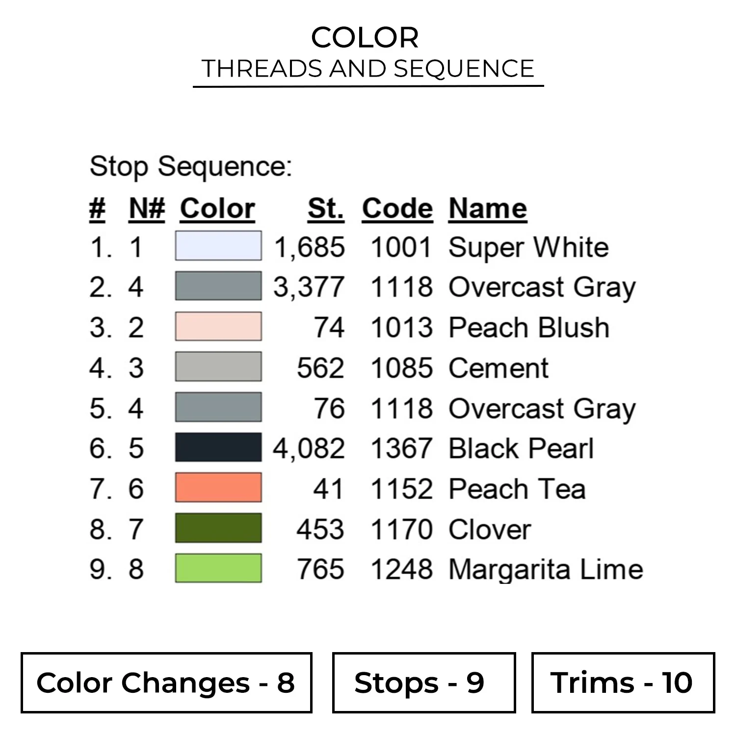Screen dimensions: 736x736
Task: Select the Margarita Lime color swatch
Action: (x=218, y=569)
